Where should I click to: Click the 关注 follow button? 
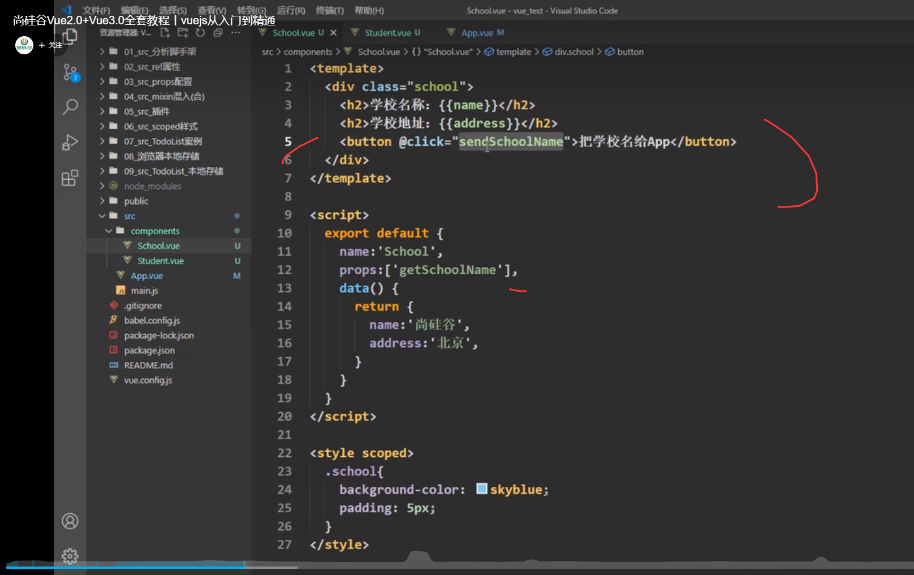(x=50, y=45)
